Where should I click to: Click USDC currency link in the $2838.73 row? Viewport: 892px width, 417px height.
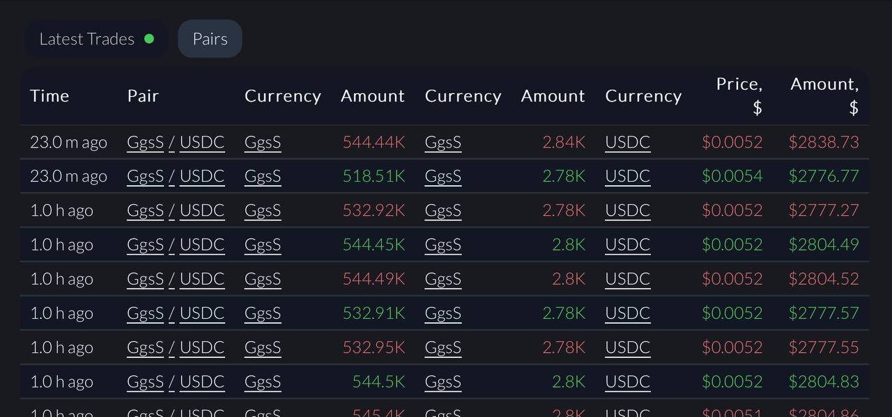point(627,143)
